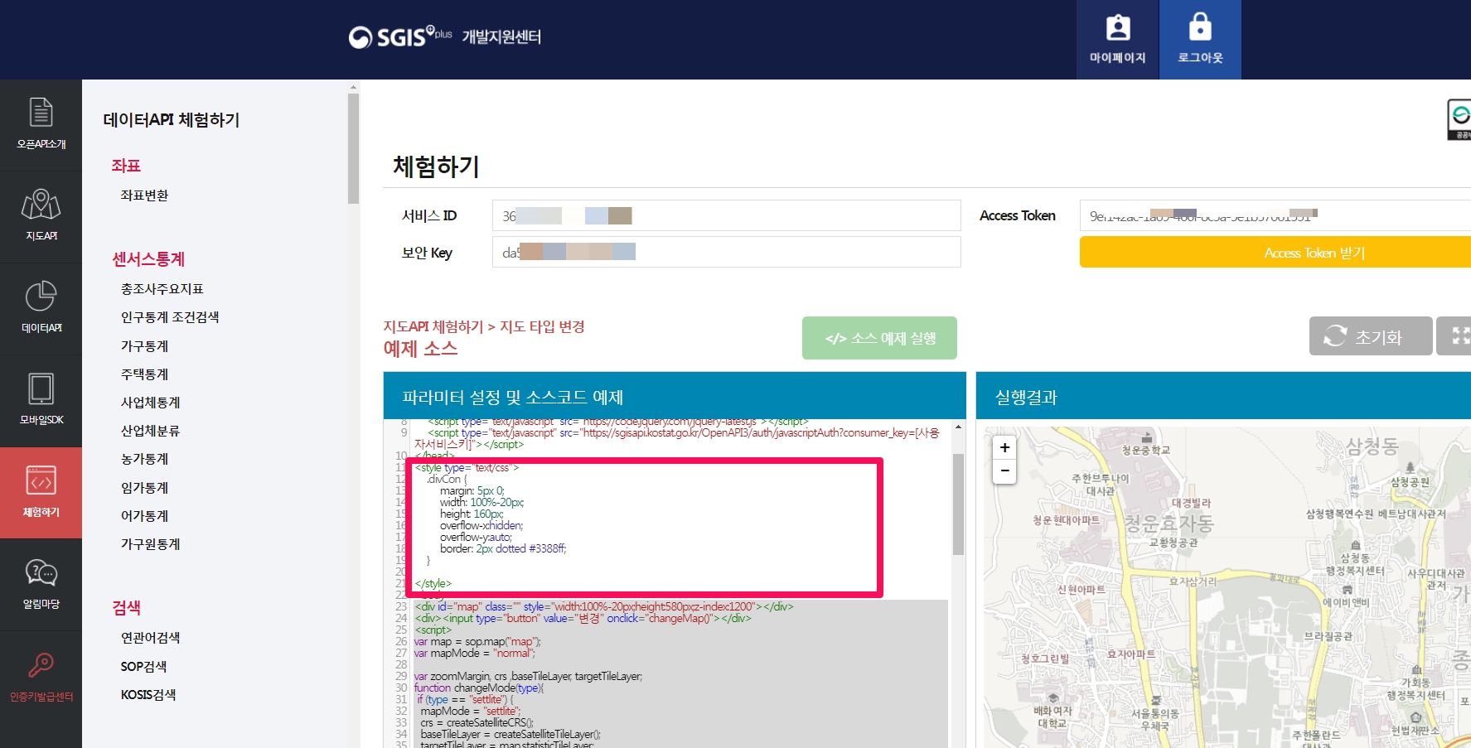The image size is (1471, 748).
Task: Open 사업체통계 menu item
Action: [150, 403]
